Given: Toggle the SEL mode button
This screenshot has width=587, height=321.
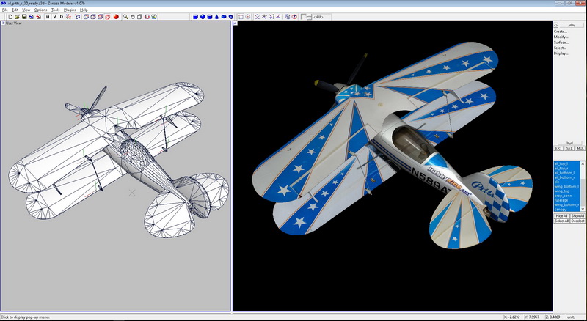Looking at the screenshot, I should click(x=569, y=148).
